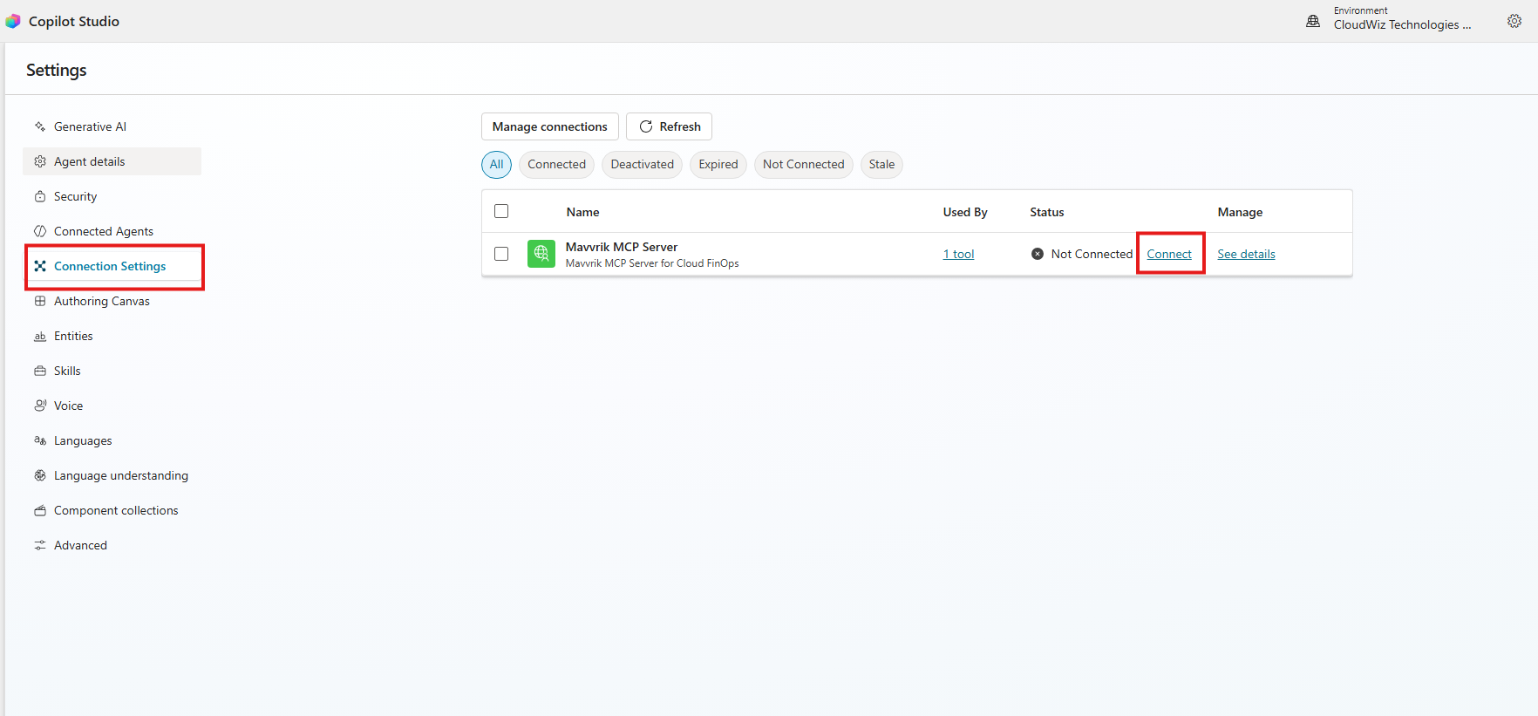Open the settings gear icon in header
The width and height of the screenshot is (1538, 716).
(x=1514, y=21)
